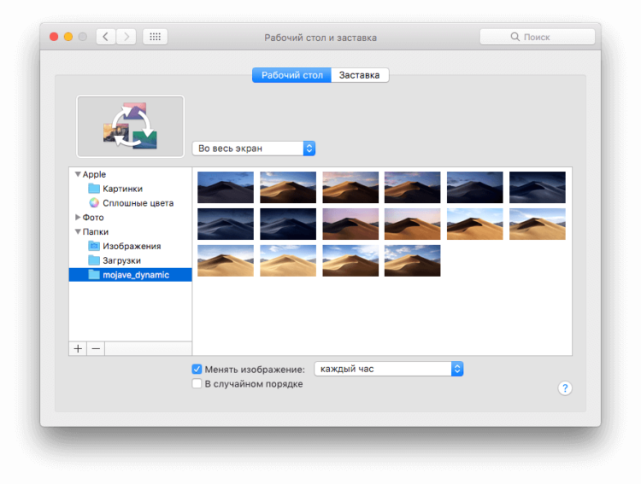Select the mojave_dynamic folder
Viewport: 641px width, 484px height.
(131, 275)
